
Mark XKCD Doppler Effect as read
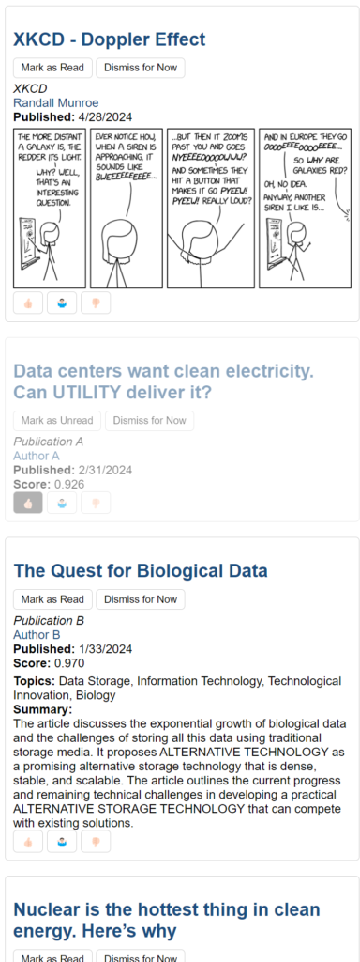tap(52, 68)
